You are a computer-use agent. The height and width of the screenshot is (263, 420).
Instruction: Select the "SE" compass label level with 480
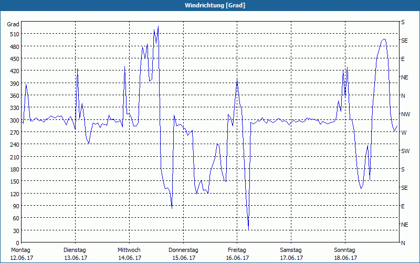[x=404, y=41]
